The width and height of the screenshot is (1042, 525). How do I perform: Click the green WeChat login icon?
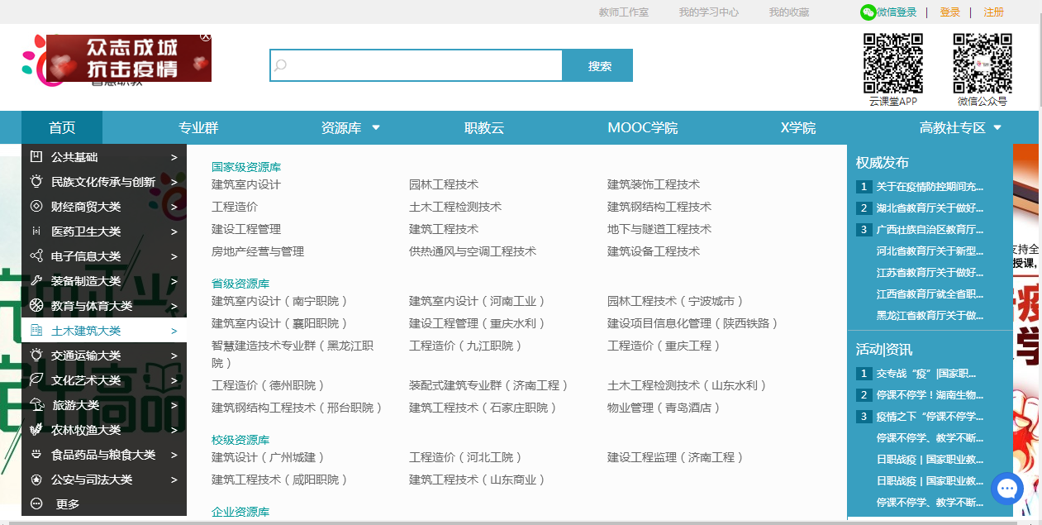pos(868,12)
